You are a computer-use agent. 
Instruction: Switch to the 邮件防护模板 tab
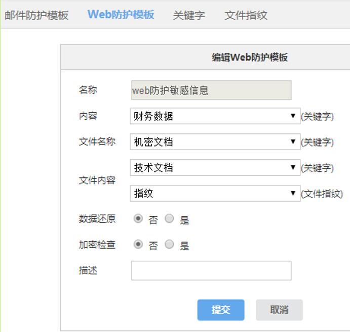(36, 15)
